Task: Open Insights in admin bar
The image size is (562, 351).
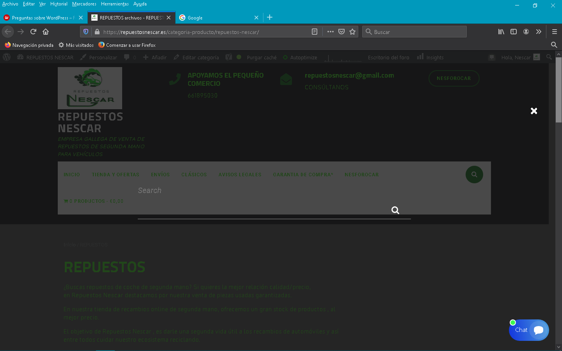Action: pyautogui.click(x=430, y=57)
